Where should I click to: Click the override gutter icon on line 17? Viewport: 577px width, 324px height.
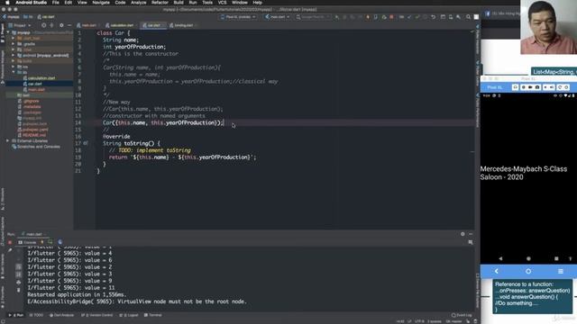coord(86,143)
